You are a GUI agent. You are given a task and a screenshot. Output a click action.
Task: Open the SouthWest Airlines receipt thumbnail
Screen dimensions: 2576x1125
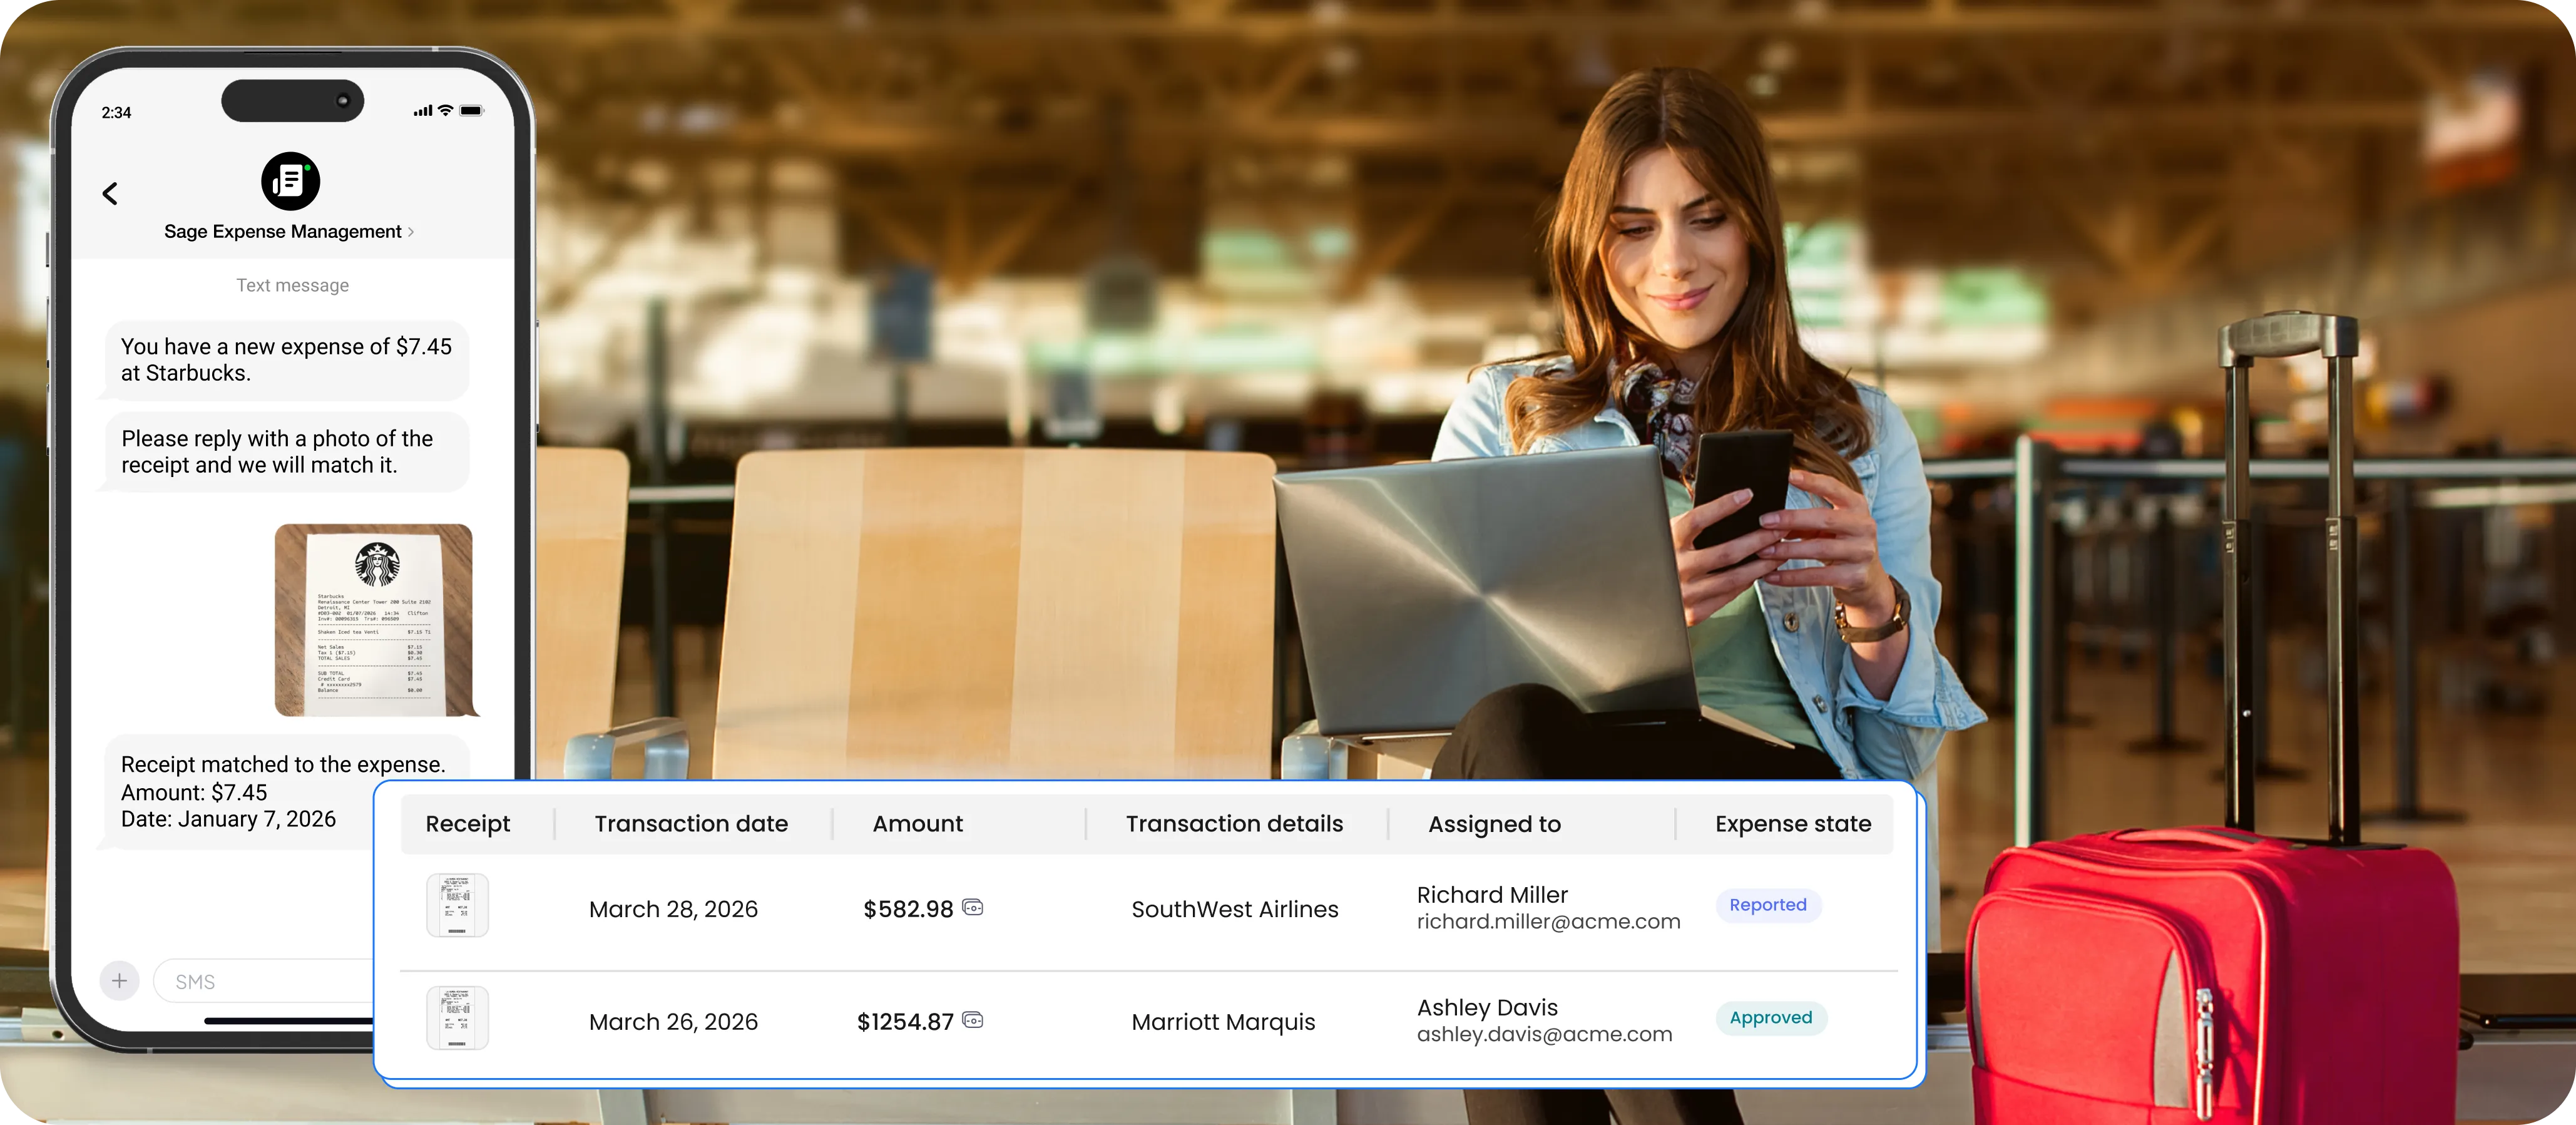pos(457,905)
